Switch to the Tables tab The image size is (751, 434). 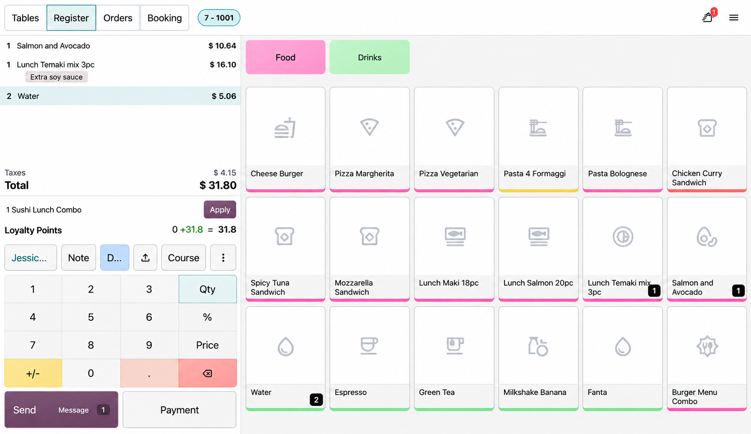(26, 18)
